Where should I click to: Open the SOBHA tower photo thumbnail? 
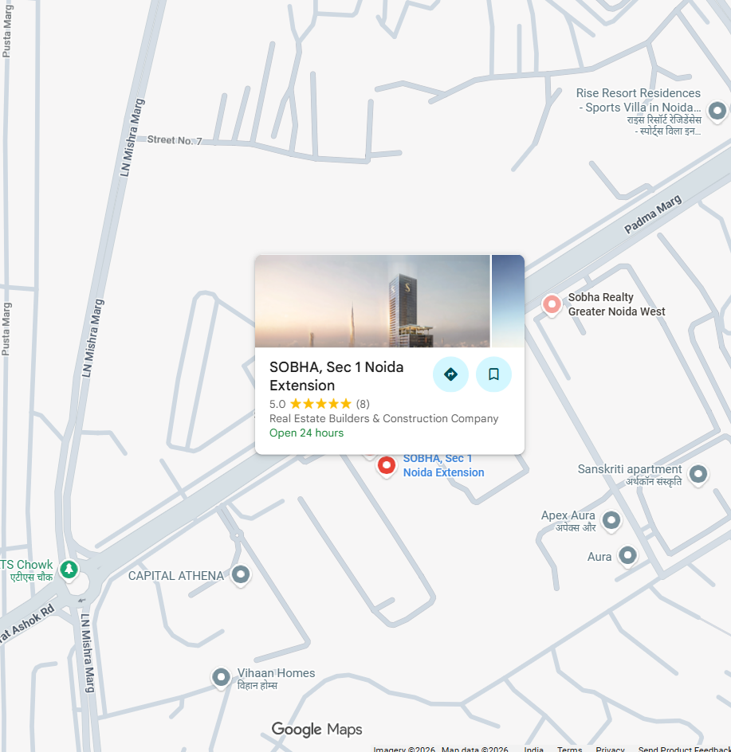click(372, 300)
